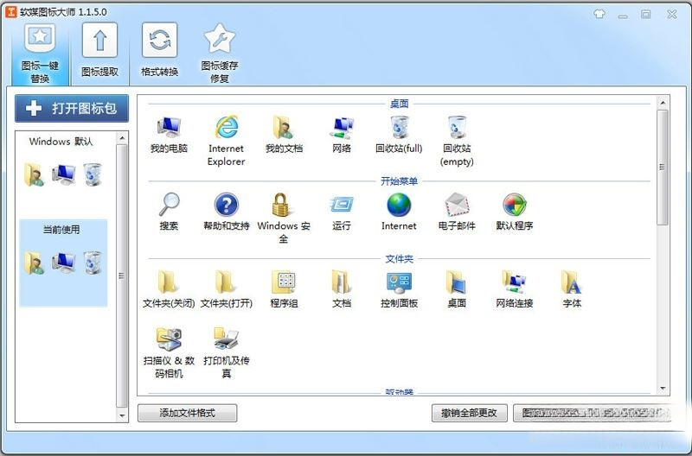Click the 运行 icon
Screen dimensions: 692x456
click(x=342, y=212)
